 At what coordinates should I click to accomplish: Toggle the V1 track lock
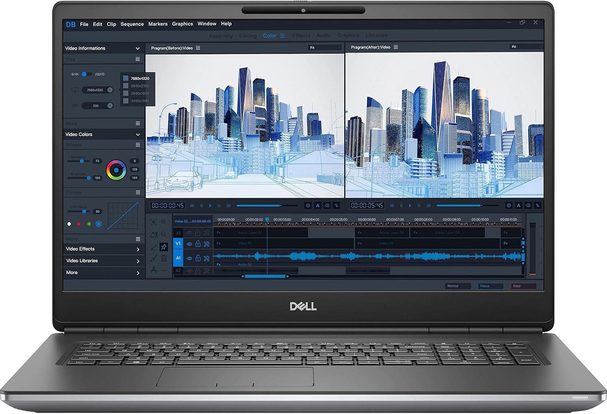[x=198, y=244]
